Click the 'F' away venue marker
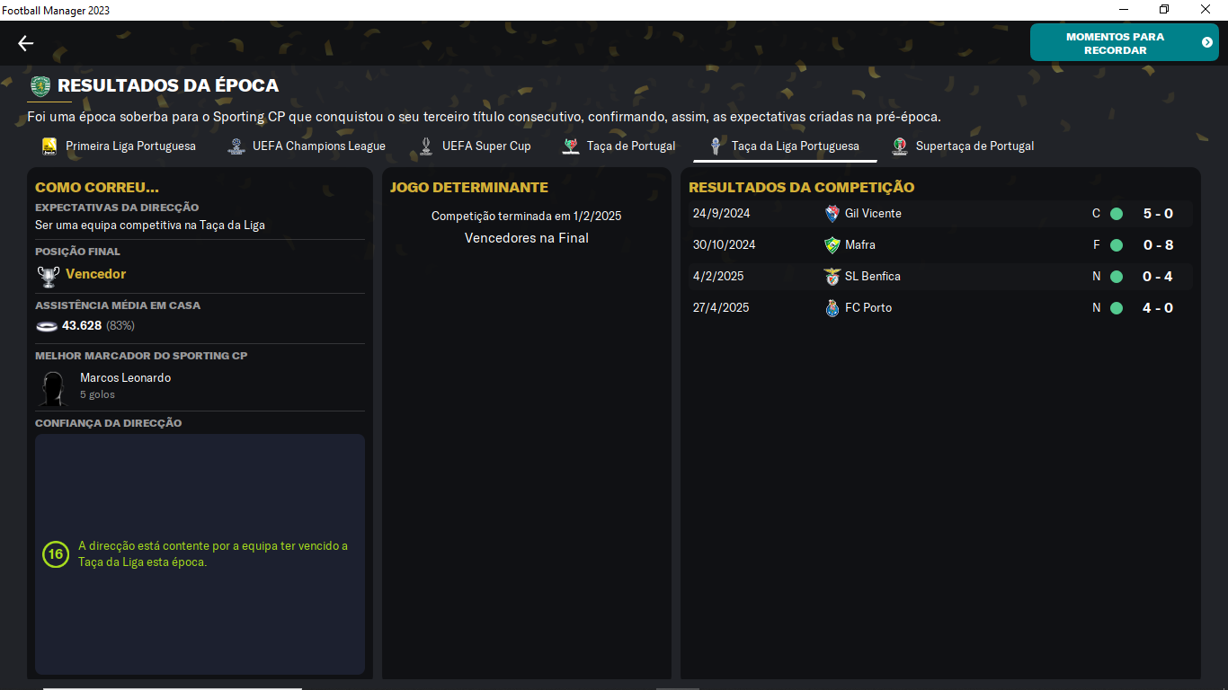The width and height of the screenshot is (1228, 690). pyautogui.click(x=1096, y=245)
